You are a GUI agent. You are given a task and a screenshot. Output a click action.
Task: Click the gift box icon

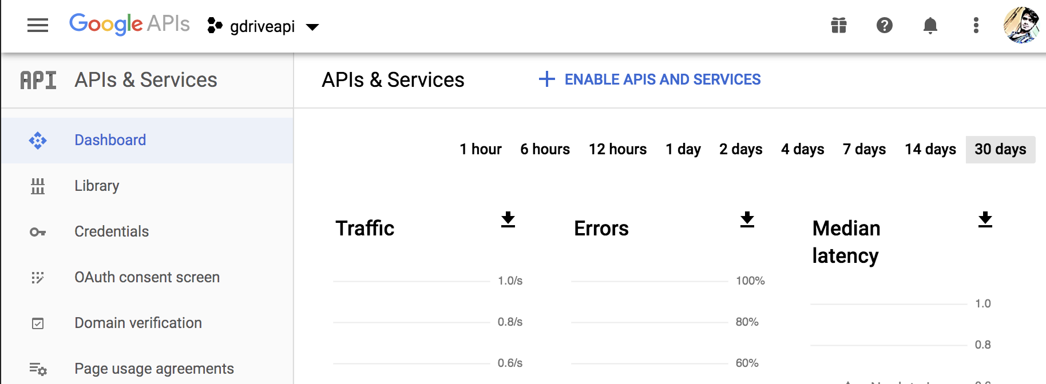pos(839,25)
